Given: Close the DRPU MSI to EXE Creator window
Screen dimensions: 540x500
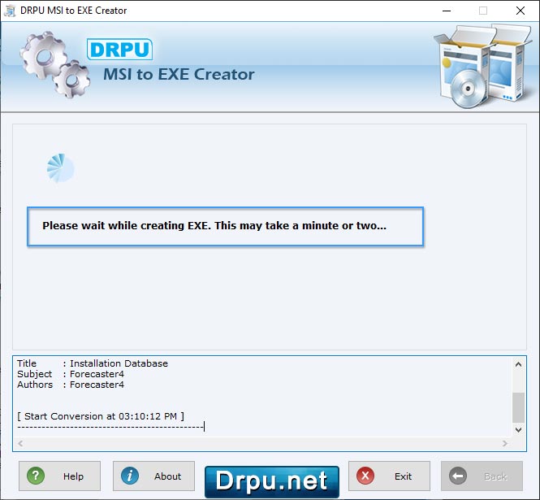Looking at the screenshot, I should (x=521, y=11).
